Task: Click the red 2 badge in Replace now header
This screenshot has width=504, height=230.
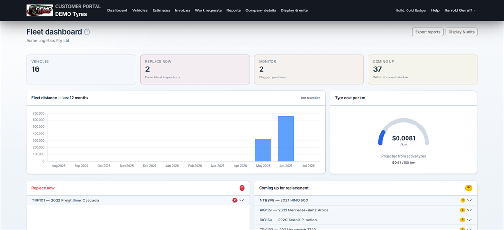Action: [x=242, y=188]
